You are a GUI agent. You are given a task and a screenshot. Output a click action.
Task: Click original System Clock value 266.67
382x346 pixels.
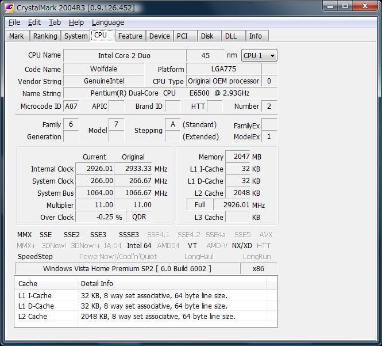[133, 181]
